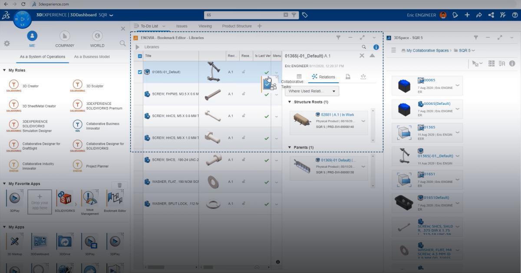This screenshot has height=273, width=521.
Task: Switch to the Viewing tab
Action: click(205, 26)
